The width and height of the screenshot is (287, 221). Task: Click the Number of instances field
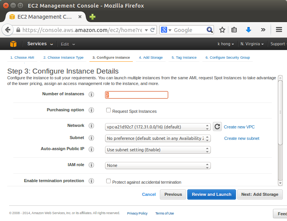pos(137,95)
